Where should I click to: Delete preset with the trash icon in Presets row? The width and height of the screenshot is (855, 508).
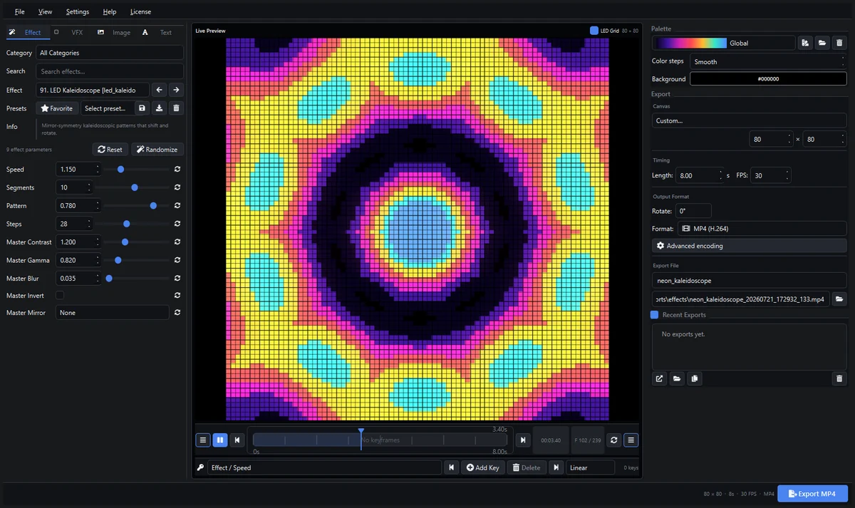pyautogui.click(x=177, y=108)
